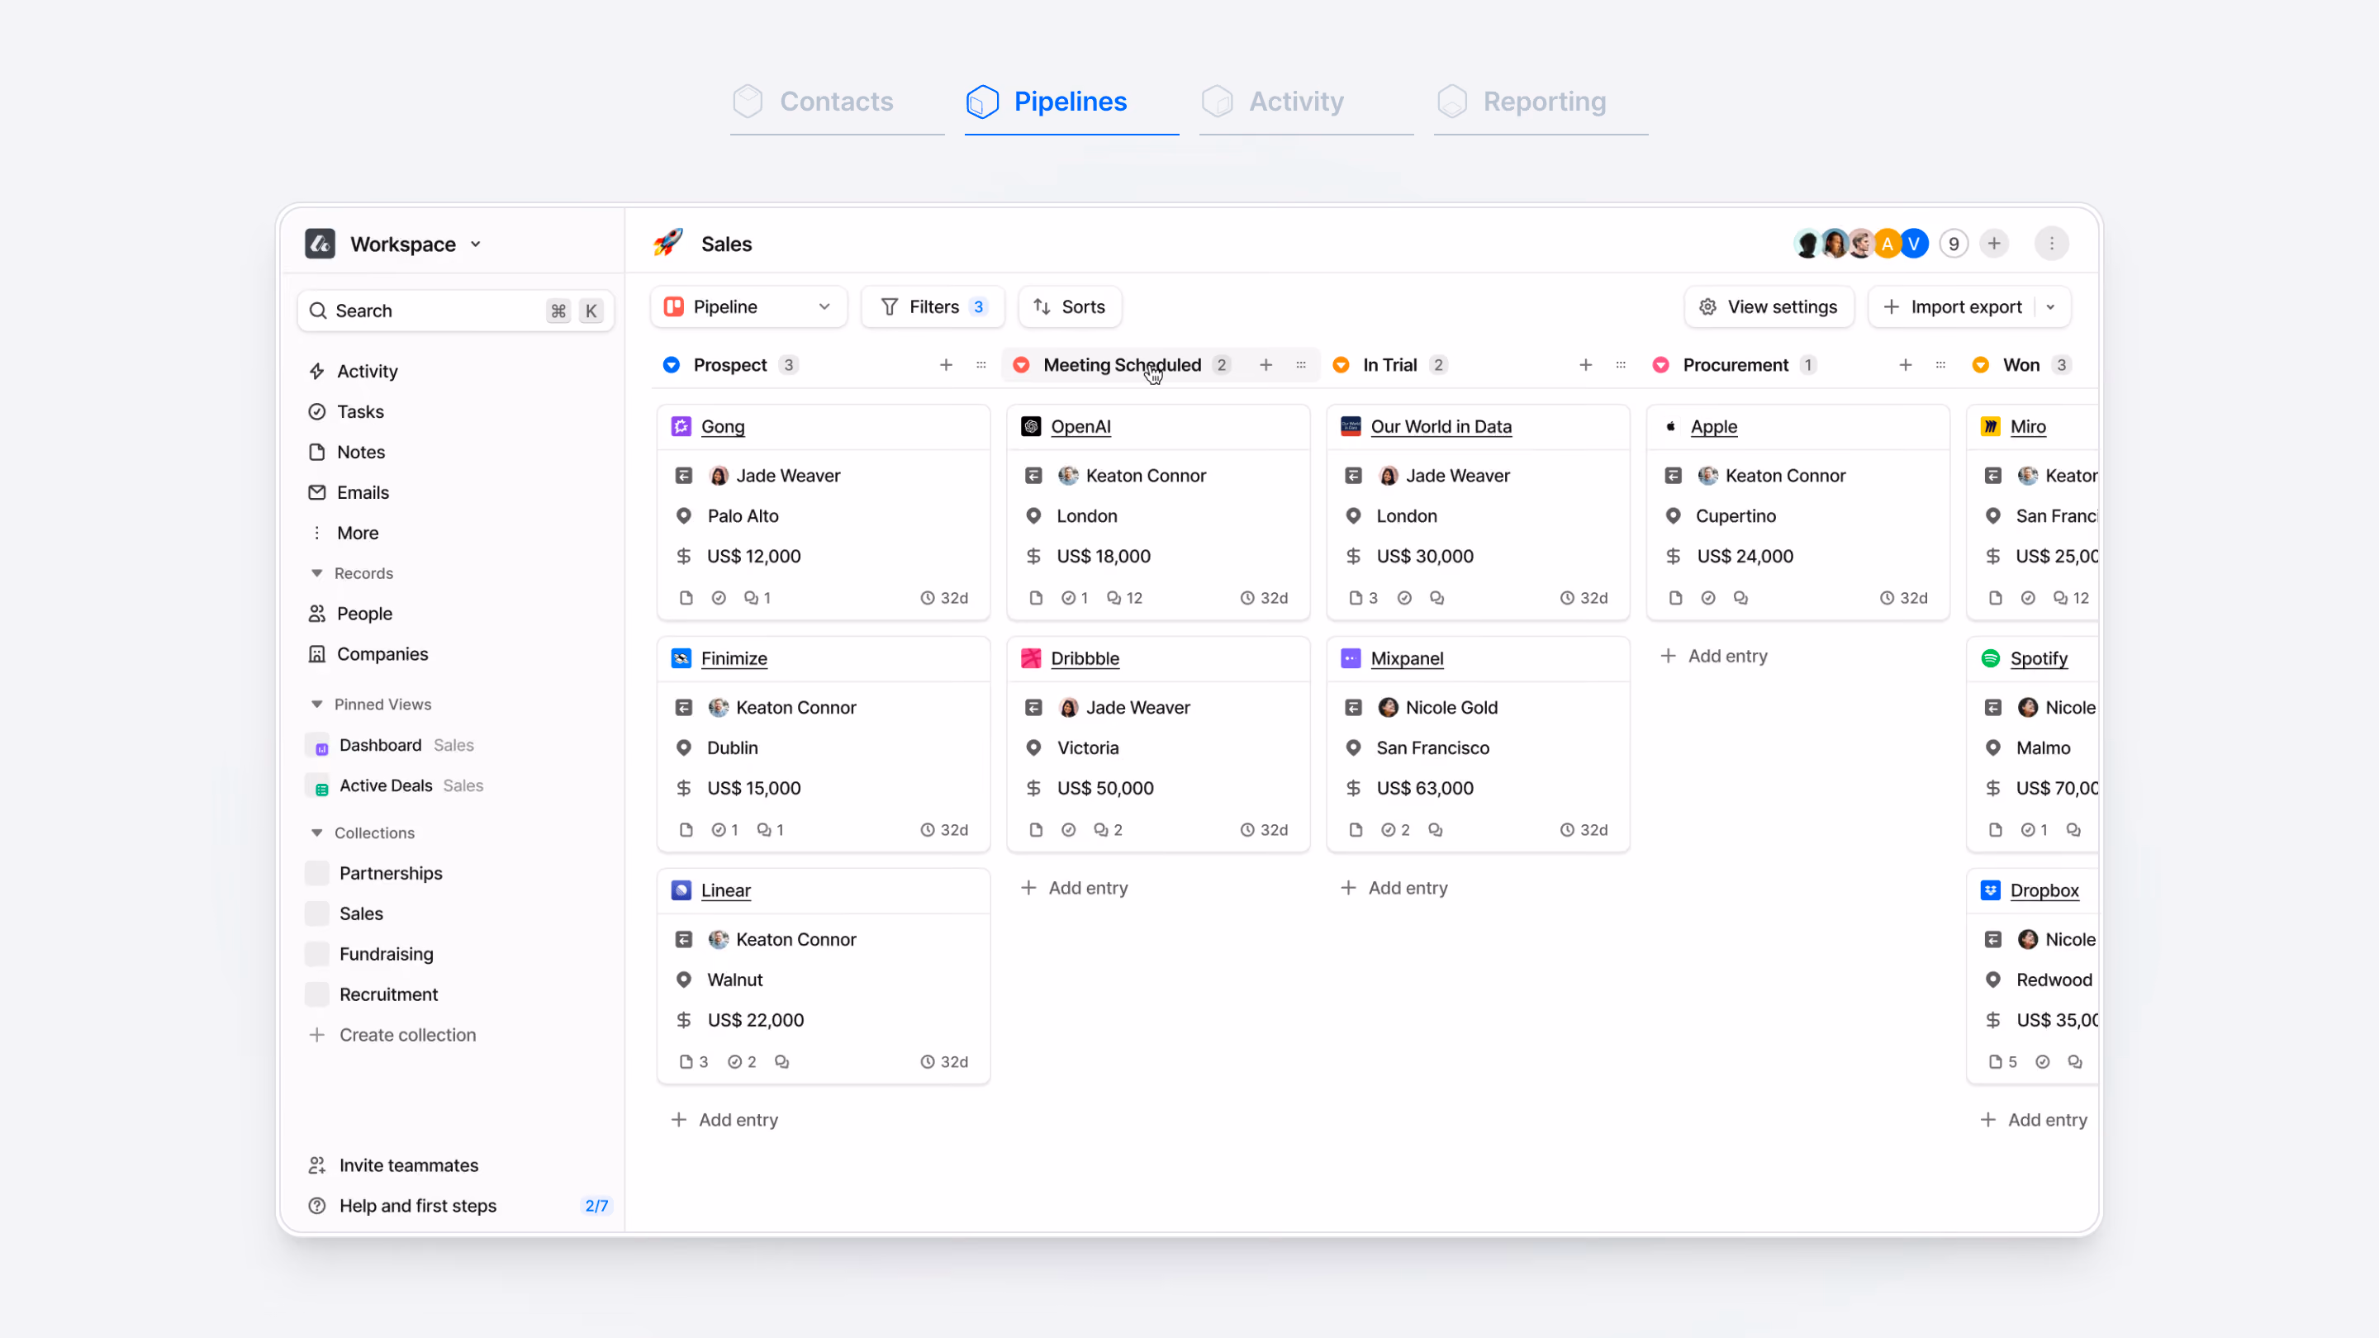
Task: Collapse the Collections section
Action: [316, 833]
